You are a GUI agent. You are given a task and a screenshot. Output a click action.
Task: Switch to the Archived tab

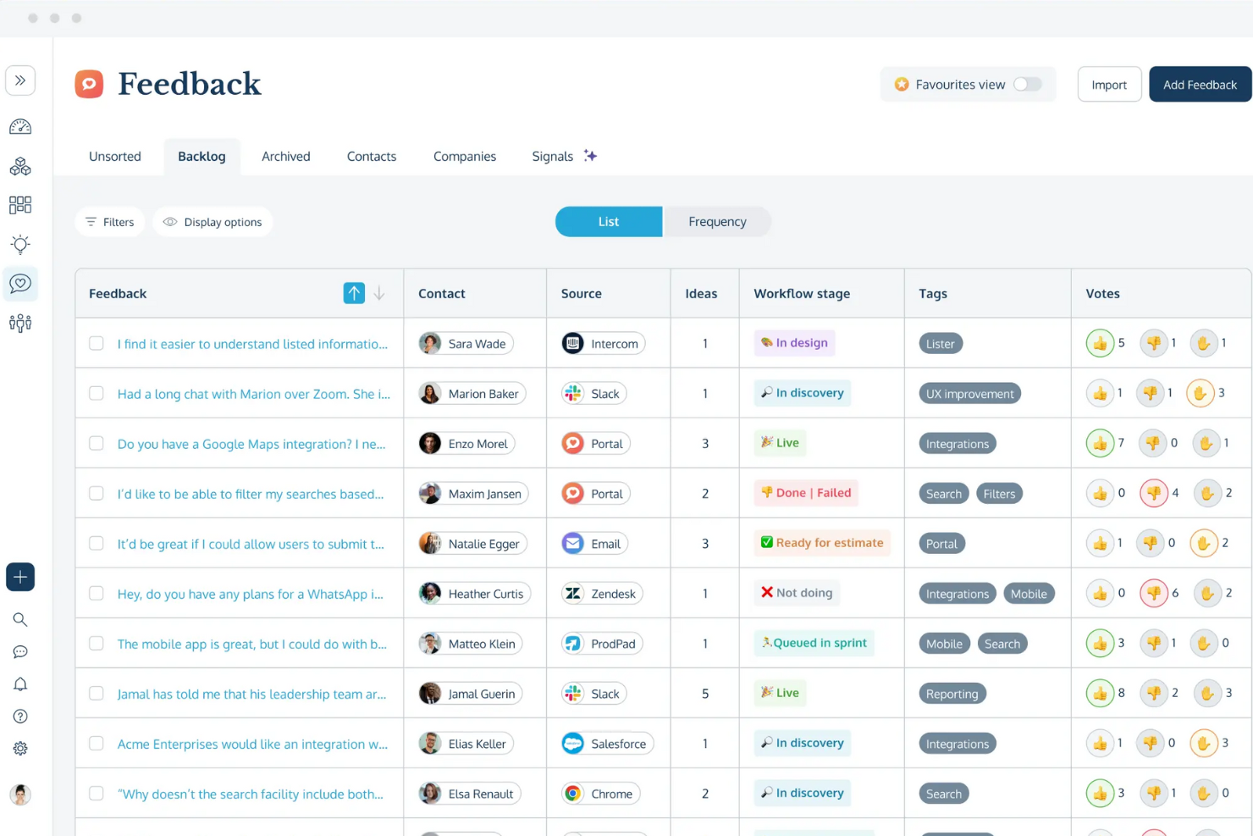[x=286, y=157]
